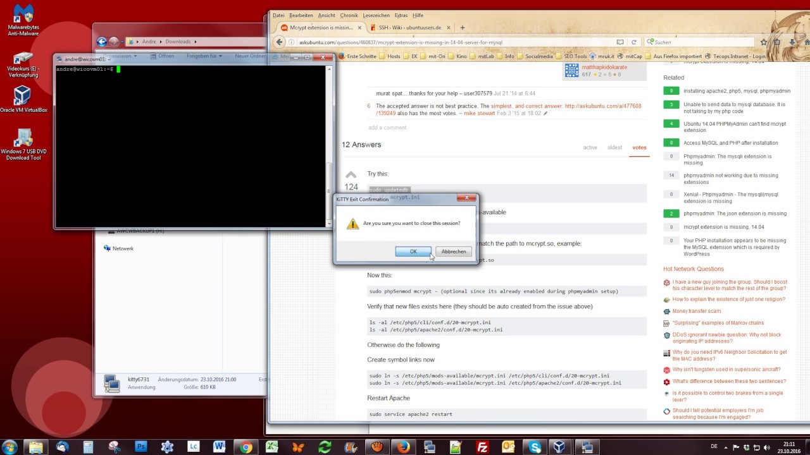Open Kino bookmark folder
The width and height of the screenshot is (810, 455).
(457, 56)
